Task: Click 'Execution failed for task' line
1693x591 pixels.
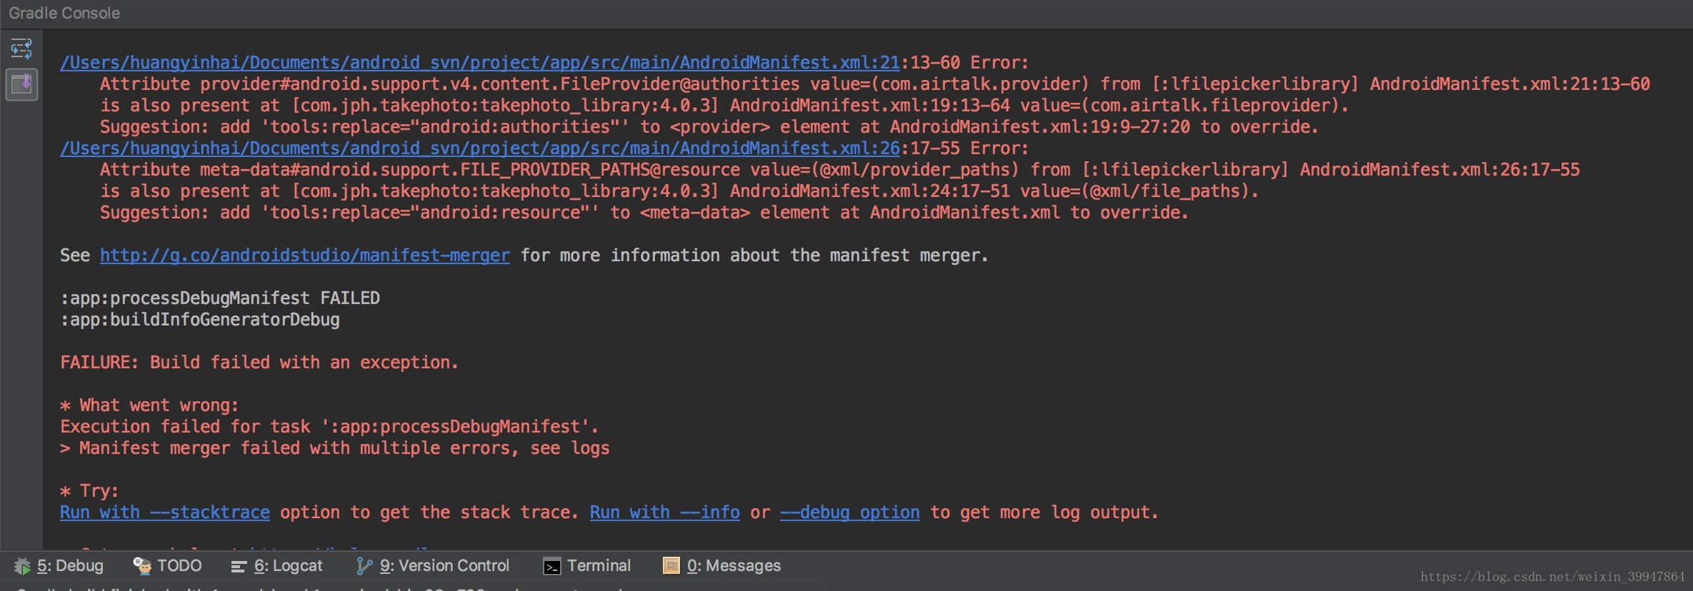Action: tap(329, 427)
